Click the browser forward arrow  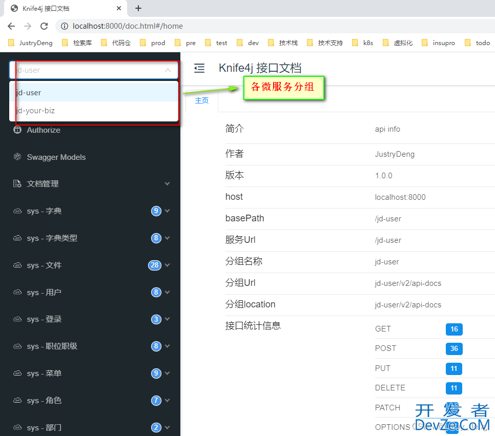28,26
